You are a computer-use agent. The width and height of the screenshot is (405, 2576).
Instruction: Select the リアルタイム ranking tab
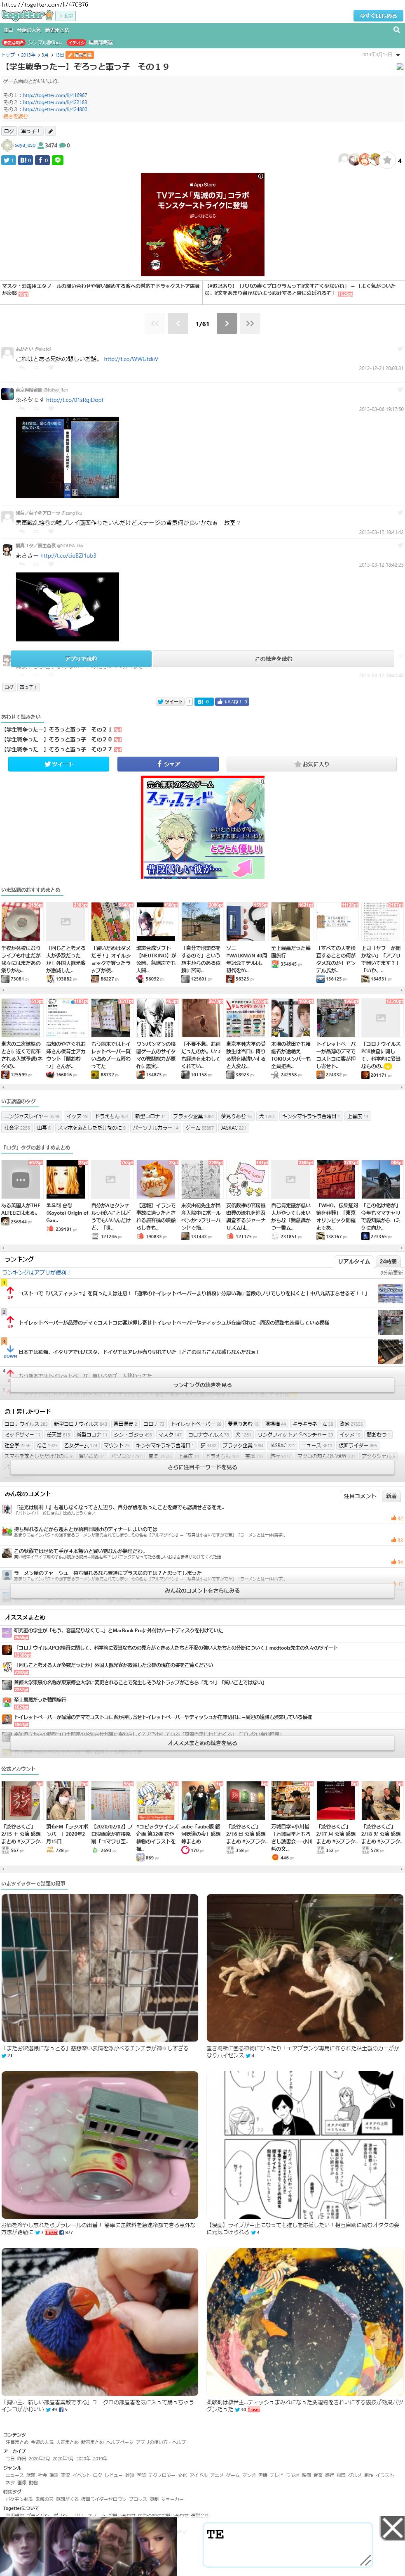(x=353, y=1261)
